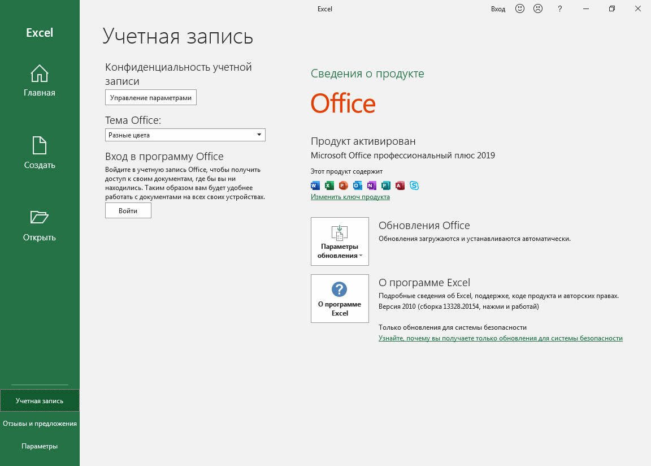Open Параметры at the sidebar bottom
Screen dimensions: 651x466
click(40, 446)
